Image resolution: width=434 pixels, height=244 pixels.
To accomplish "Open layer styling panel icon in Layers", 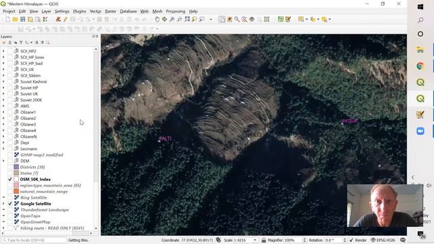I will click(x=4, y=43).
